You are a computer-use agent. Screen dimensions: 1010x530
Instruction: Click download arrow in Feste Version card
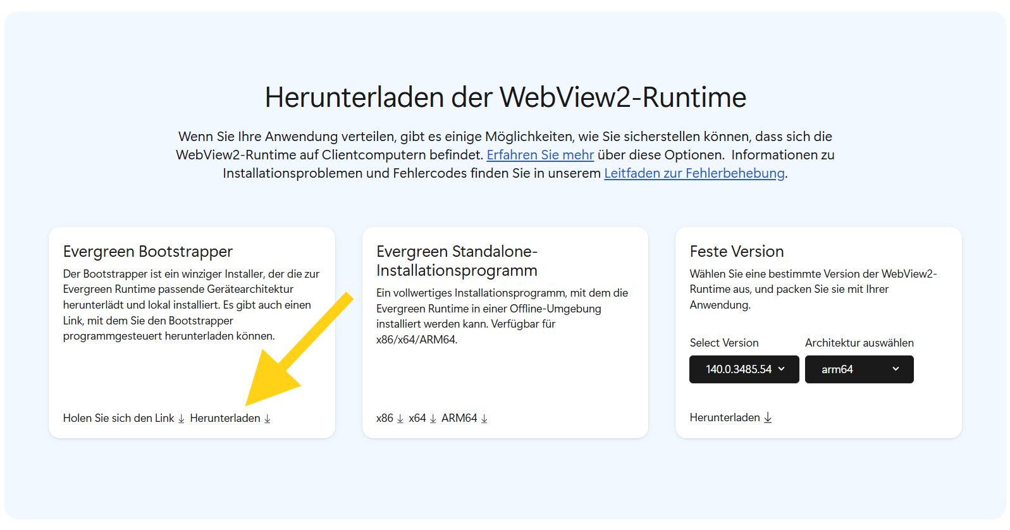tap(768, 417)
